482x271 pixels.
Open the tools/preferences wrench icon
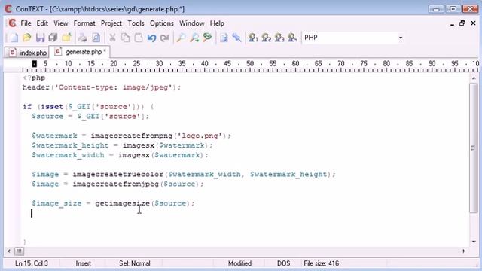(236, 38)
